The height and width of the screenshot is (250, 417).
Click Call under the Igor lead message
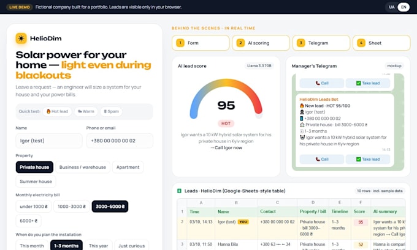(322, 160)
